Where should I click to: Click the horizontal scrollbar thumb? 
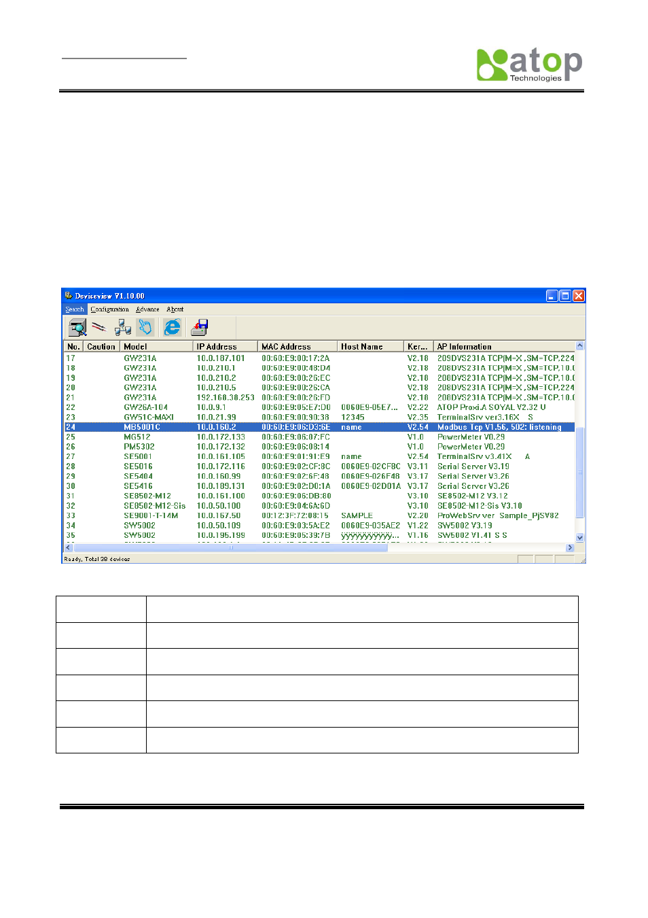231,547
